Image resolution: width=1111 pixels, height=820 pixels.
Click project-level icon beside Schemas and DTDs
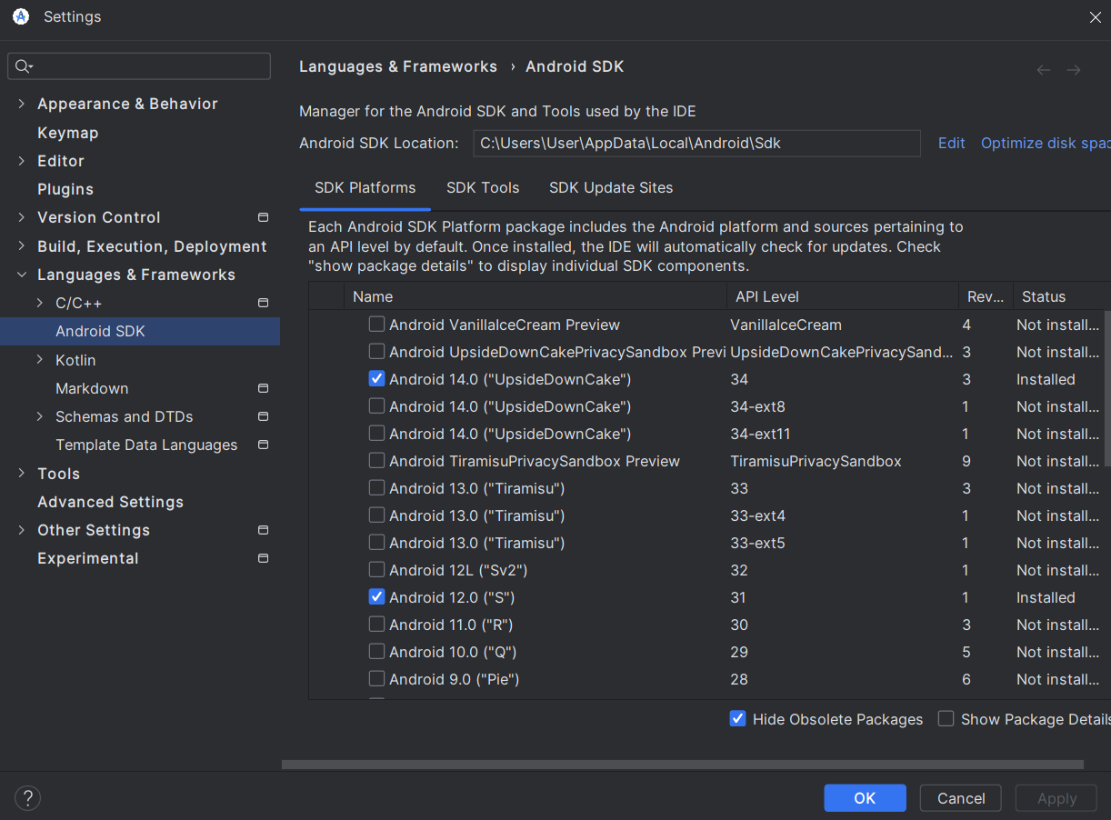(264, 416)
